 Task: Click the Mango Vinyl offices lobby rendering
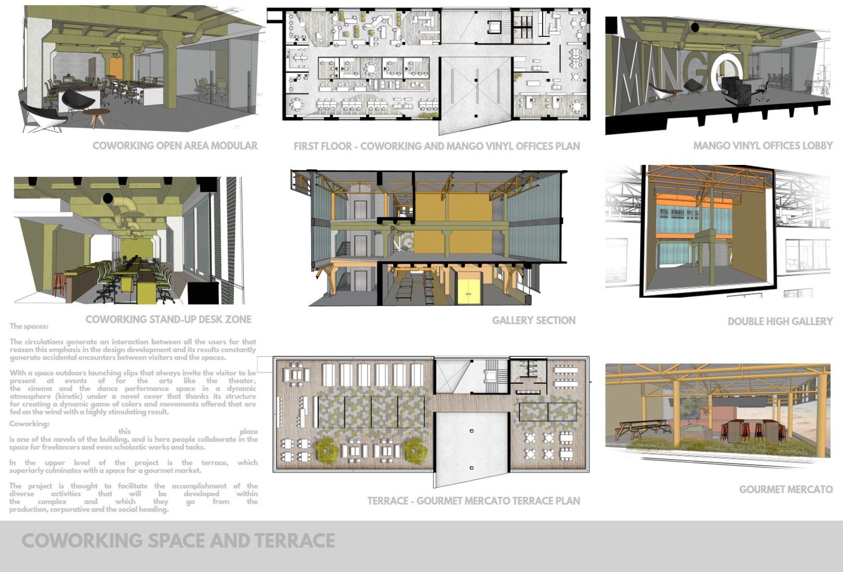[718, 74]
